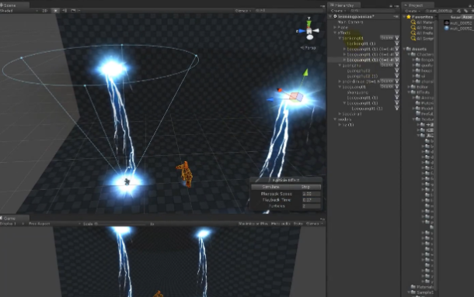Select All Materials favorite search icon

(413, 22)
